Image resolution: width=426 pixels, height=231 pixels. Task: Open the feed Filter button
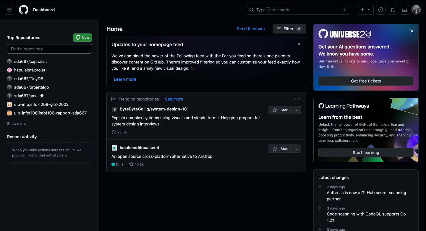289,29
